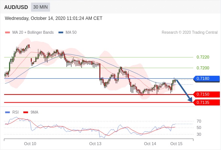
Task: Click the 9MA red legend swatch
Action: (x=25, y=112)
